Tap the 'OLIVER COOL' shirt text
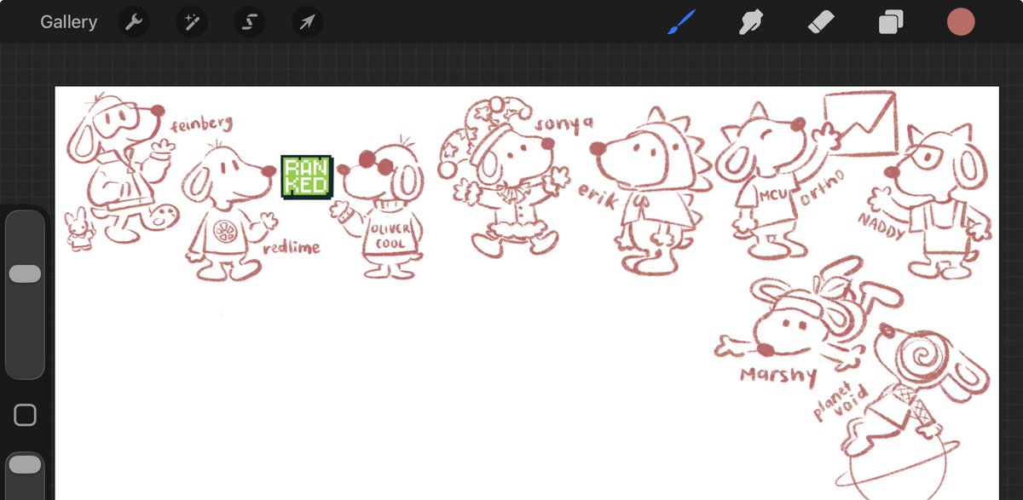 [390, 236]
